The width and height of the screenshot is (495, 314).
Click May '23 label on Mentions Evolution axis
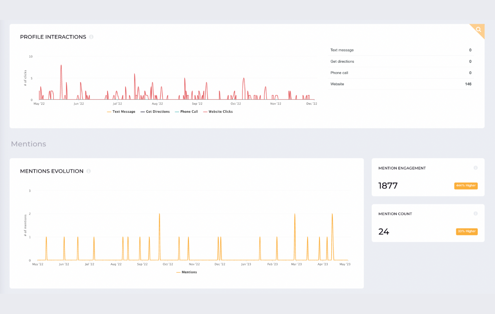345,265
